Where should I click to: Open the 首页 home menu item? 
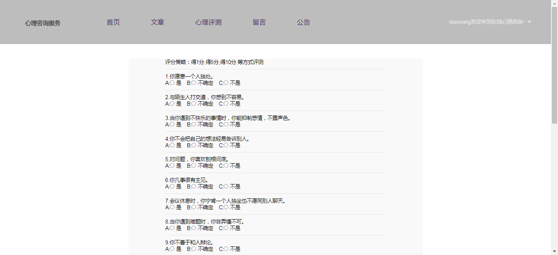point(113,22)
